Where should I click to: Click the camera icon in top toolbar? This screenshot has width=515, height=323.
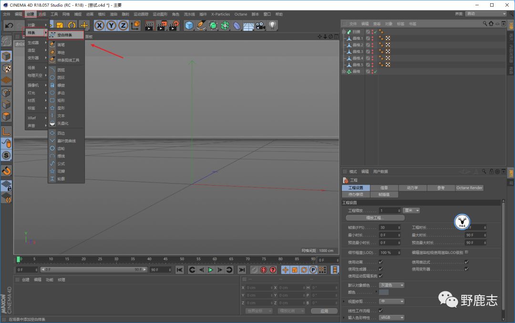[260, 25]
